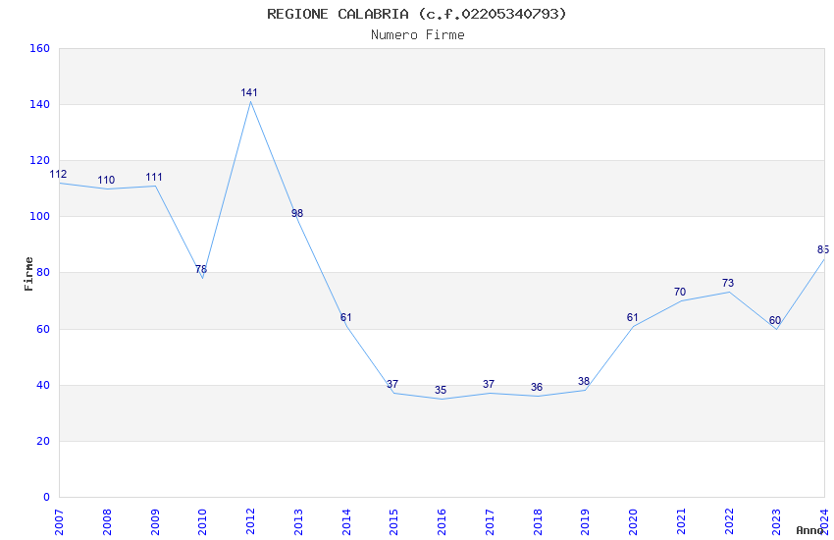834x540 pixels.
Task: Click the x-axis year 2015
Action: point(394,522)
